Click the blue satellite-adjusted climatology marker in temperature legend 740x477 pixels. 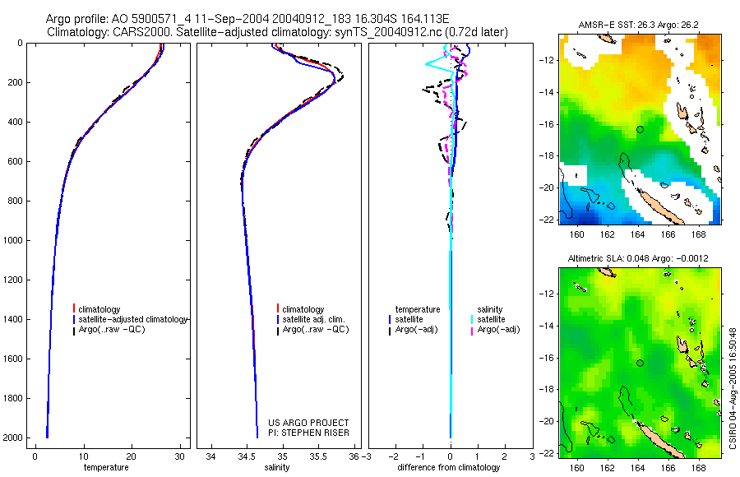(74, 319)
